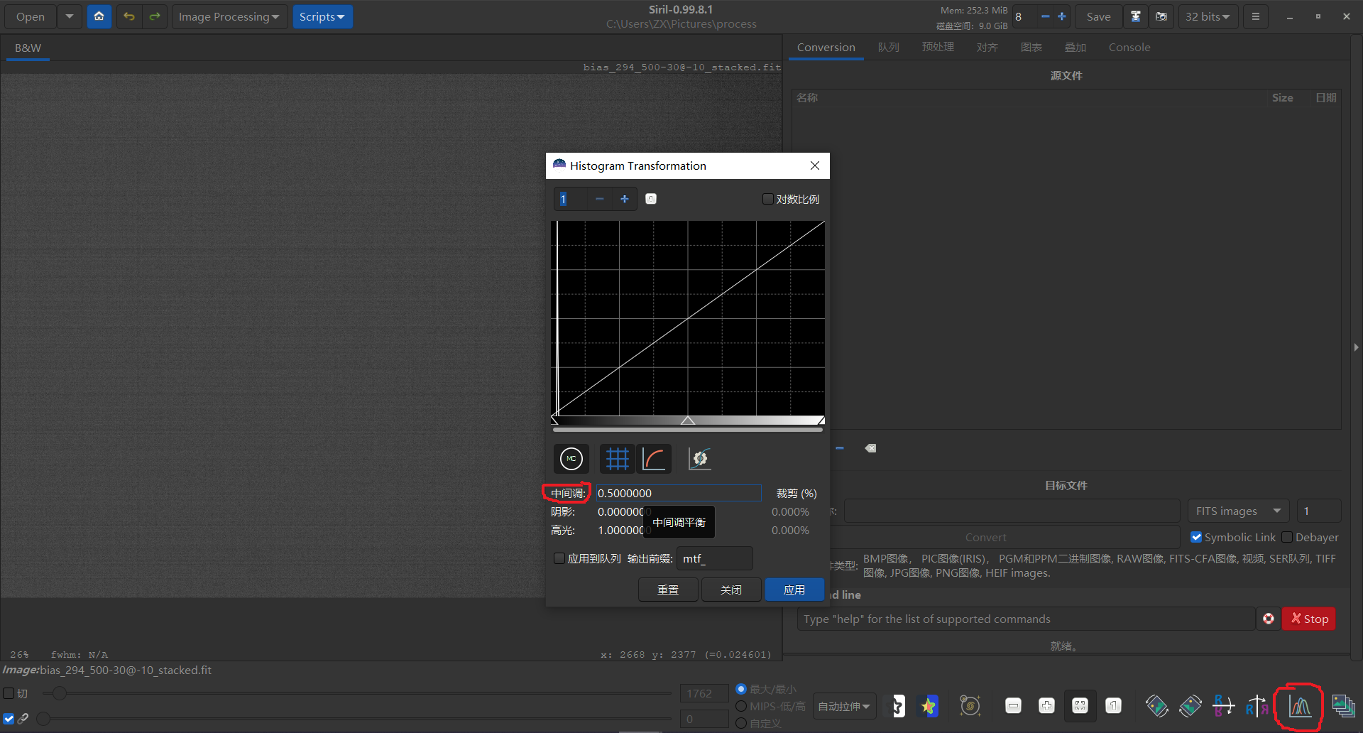
Task: Toggle the histogram grid display
Action: [617, 459]
